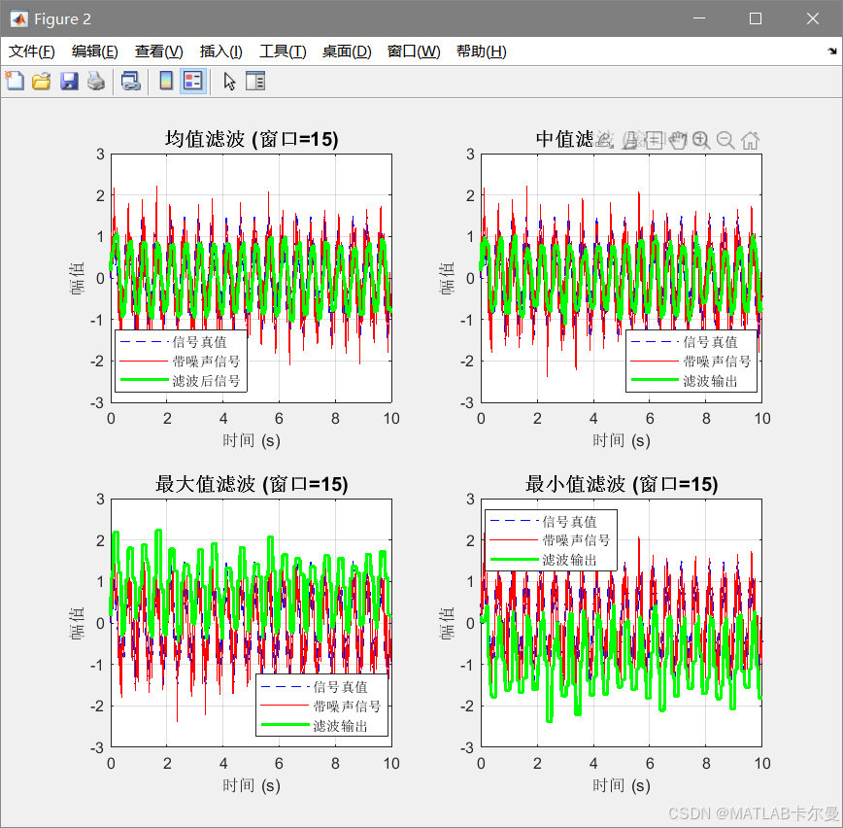This screenshot has height=828, width=843.
Task: Click 信号真值 in the max filter legend
Action: 340,687
